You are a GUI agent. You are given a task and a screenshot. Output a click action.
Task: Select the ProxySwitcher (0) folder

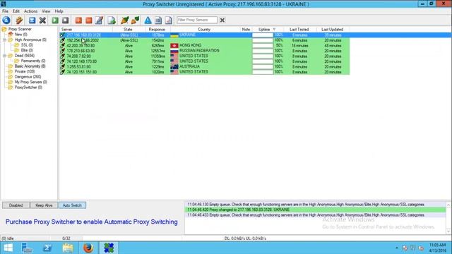[28, 87]
